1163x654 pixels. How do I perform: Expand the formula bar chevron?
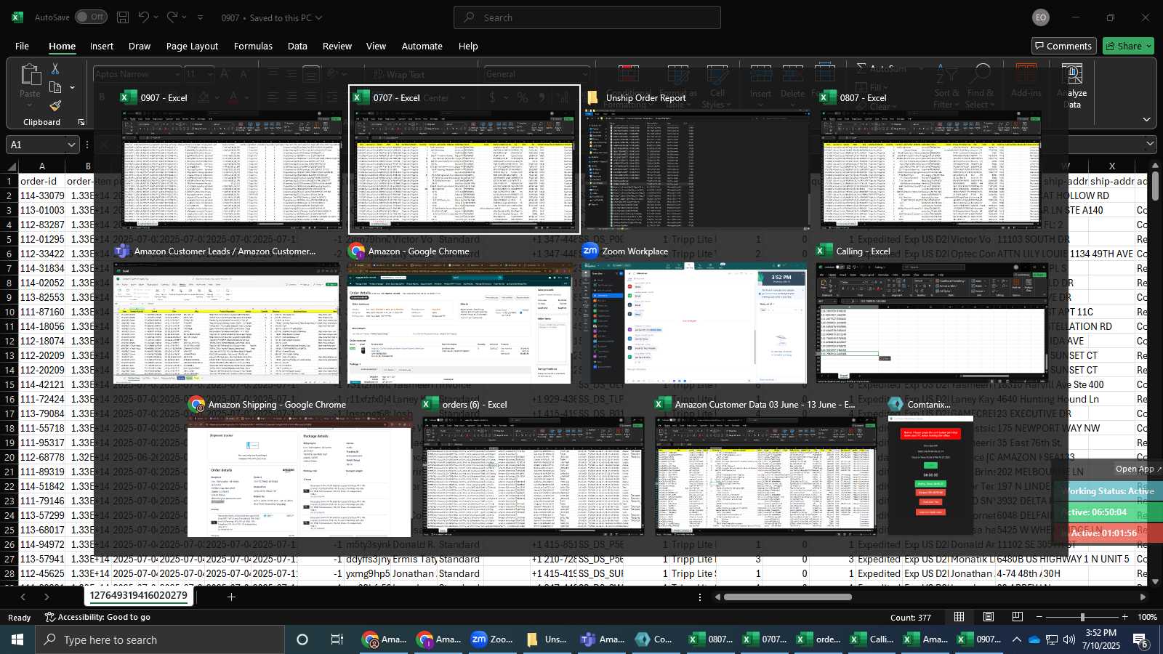pyautogui.click(x=1151, y=144)
